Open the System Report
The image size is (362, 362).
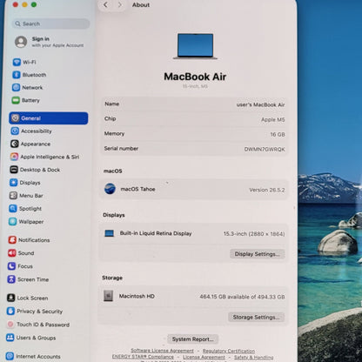[x=192, y=339]
